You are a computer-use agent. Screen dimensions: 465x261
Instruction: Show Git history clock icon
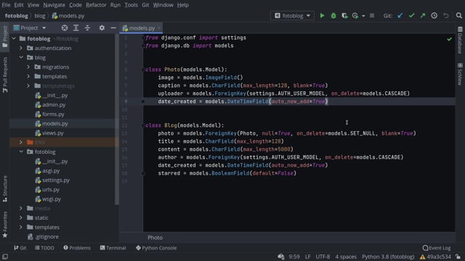pyautogui.click(x=434, y=16)
